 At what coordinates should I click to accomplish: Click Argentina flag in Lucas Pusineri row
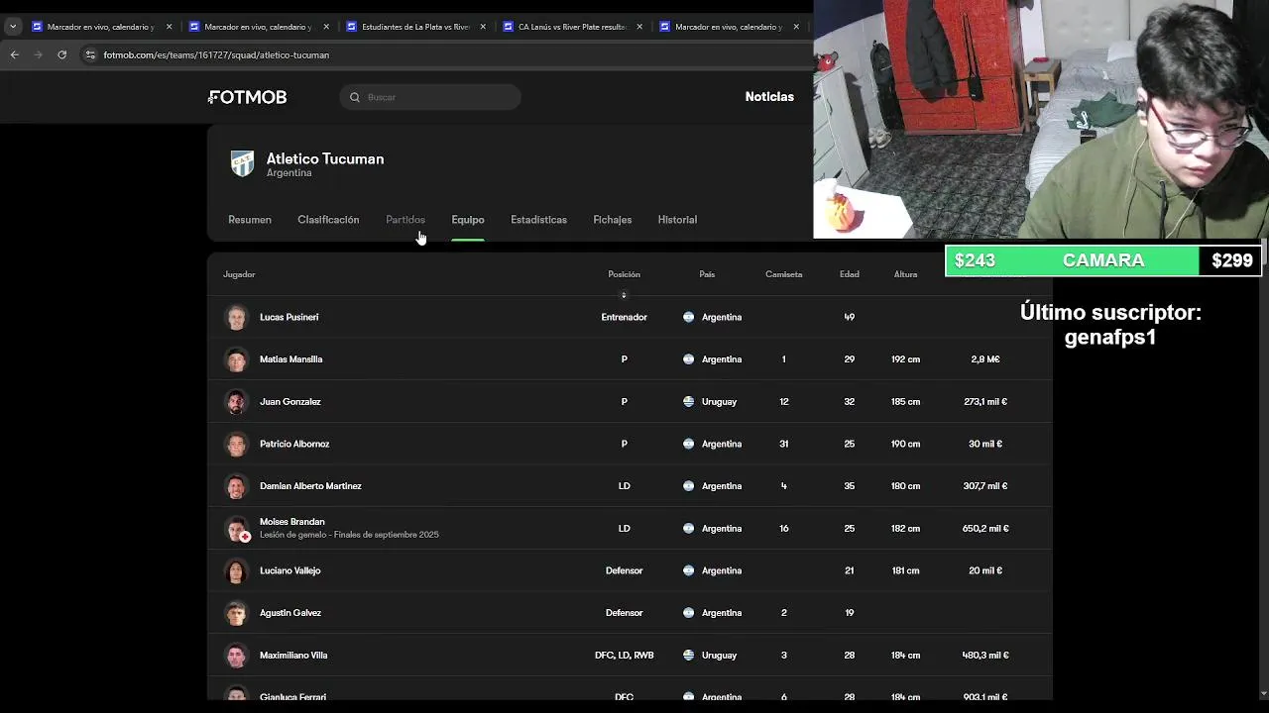(688, 317)
